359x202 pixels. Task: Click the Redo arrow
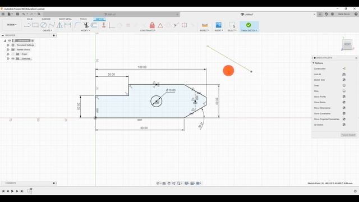point(31,14)
